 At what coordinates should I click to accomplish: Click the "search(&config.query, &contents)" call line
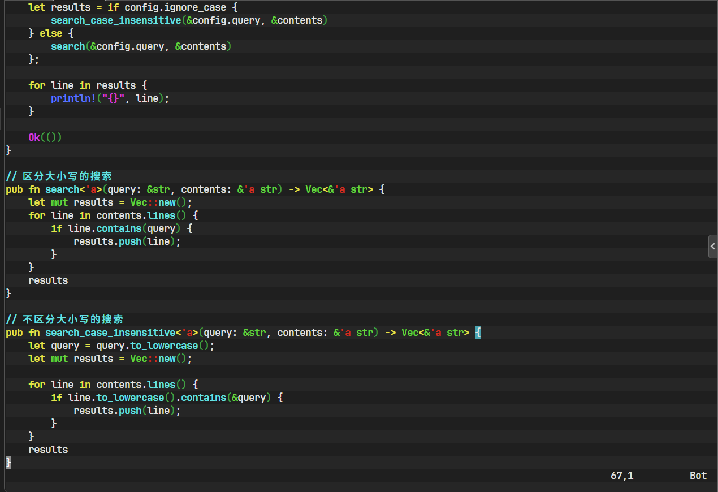(141, 46)
